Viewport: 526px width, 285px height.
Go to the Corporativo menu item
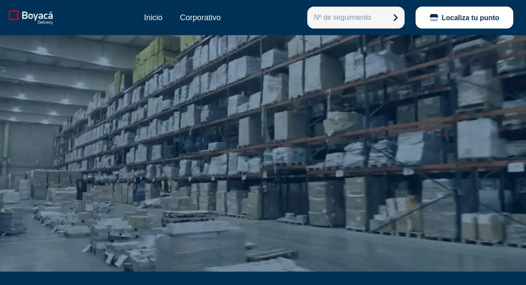point(200,17)
